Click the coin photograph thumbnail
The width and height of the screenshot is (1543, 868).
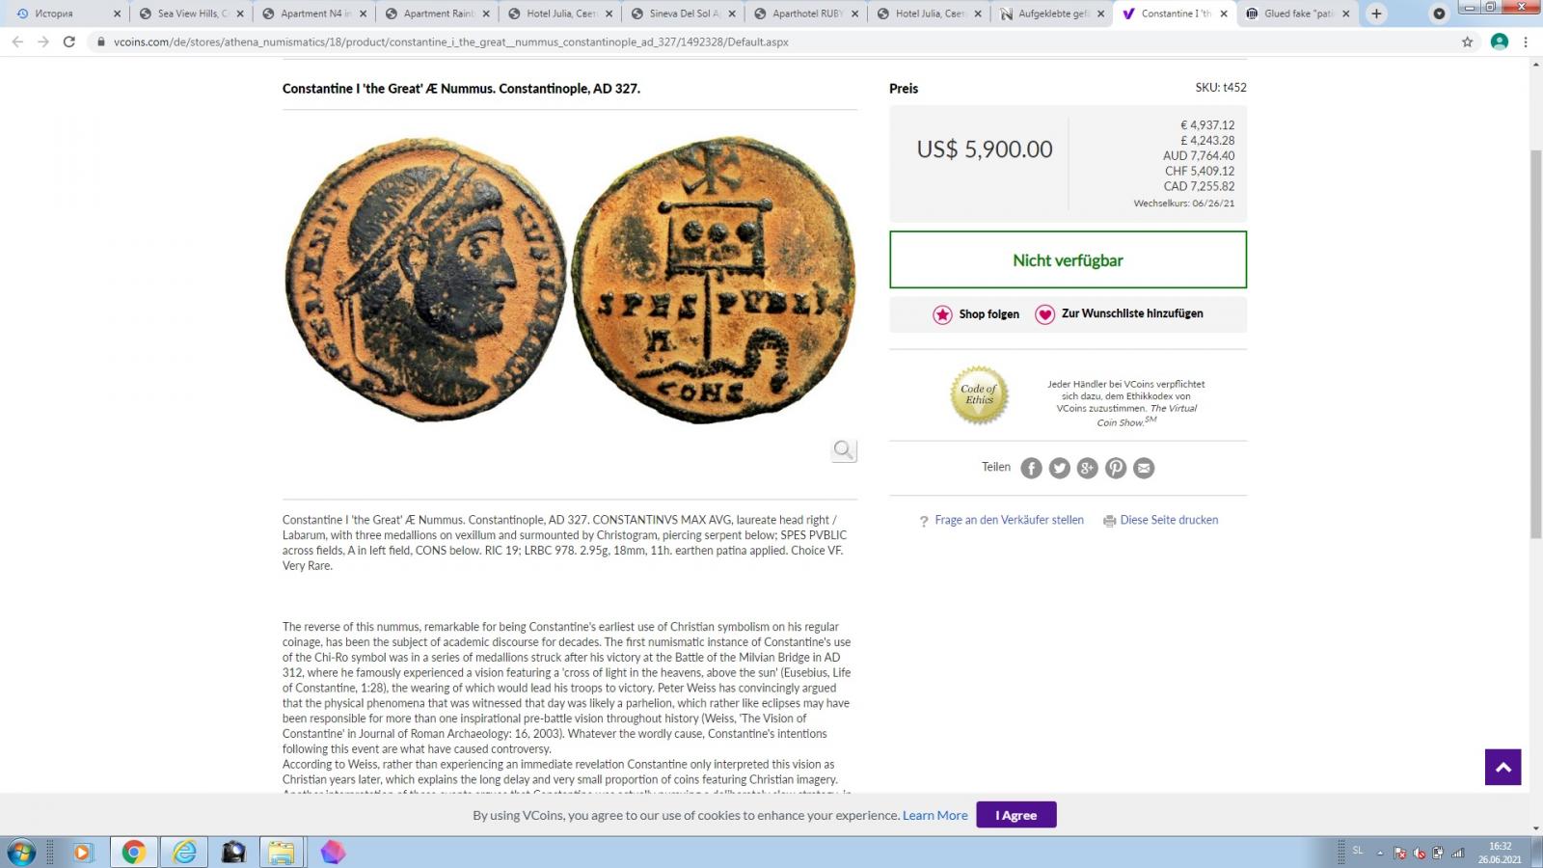[570, 279]
